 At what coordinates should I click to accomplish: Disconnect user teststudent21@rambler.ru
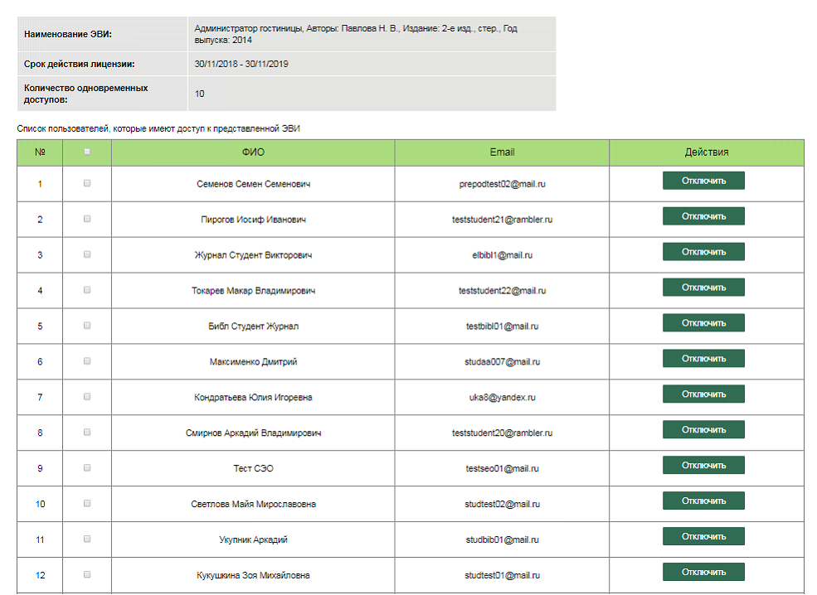pyautogui.click(x=703, y=216)
